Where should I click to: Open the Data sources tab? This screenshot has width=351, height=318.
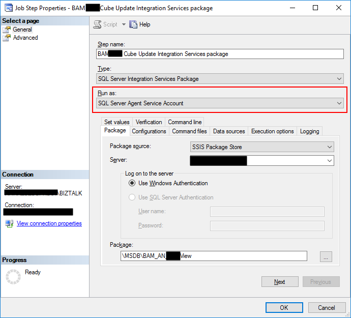pyautogui.click(x=229, y=131)
